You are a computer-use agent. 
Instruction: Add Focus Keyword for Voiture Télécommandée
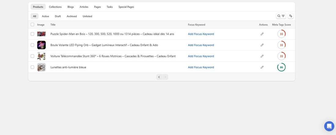(x=201, y=56)
